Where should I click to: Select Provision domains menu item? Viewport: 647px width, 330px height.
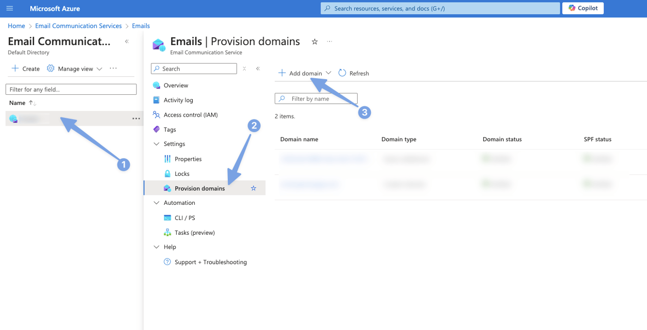(x=205, y=188)
